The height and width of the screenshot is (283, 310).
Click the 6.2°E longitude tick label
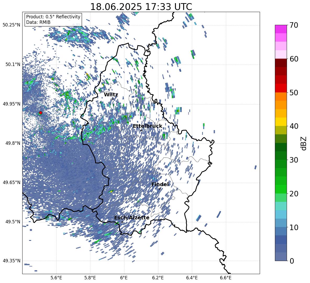coord(158,278)
